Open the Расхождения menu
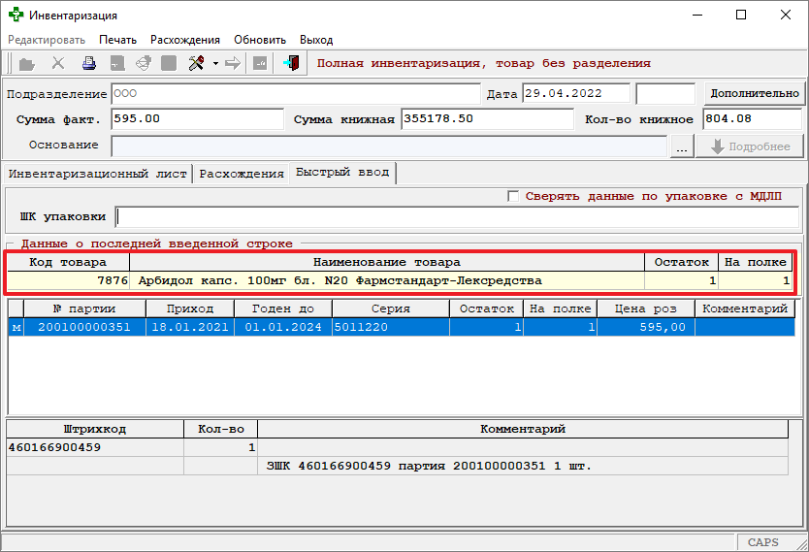 click(x=184, y=40)
